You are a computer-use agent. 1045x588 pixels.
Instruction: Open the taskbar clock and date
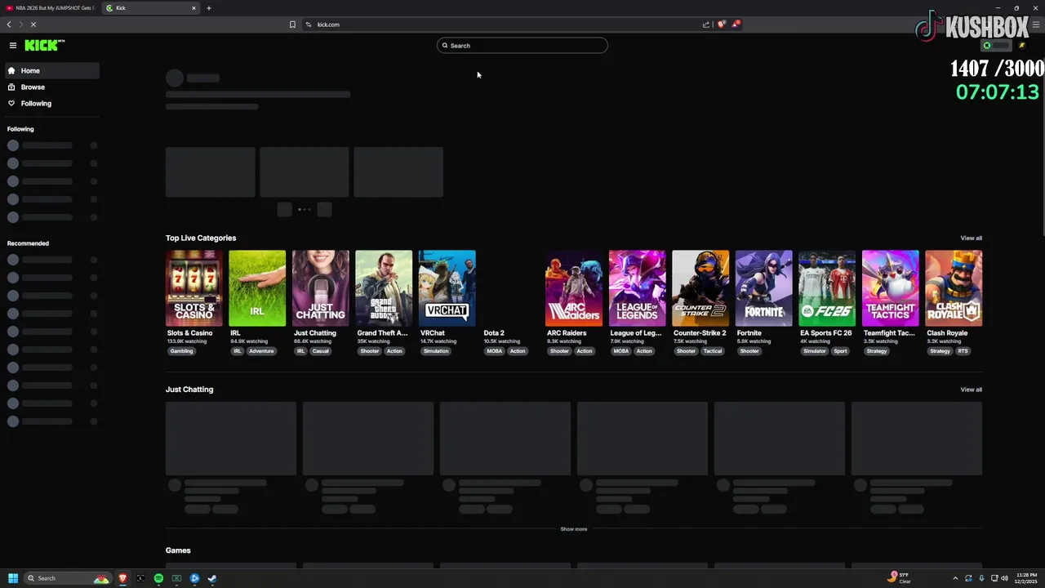click(x=1026, y=578)
